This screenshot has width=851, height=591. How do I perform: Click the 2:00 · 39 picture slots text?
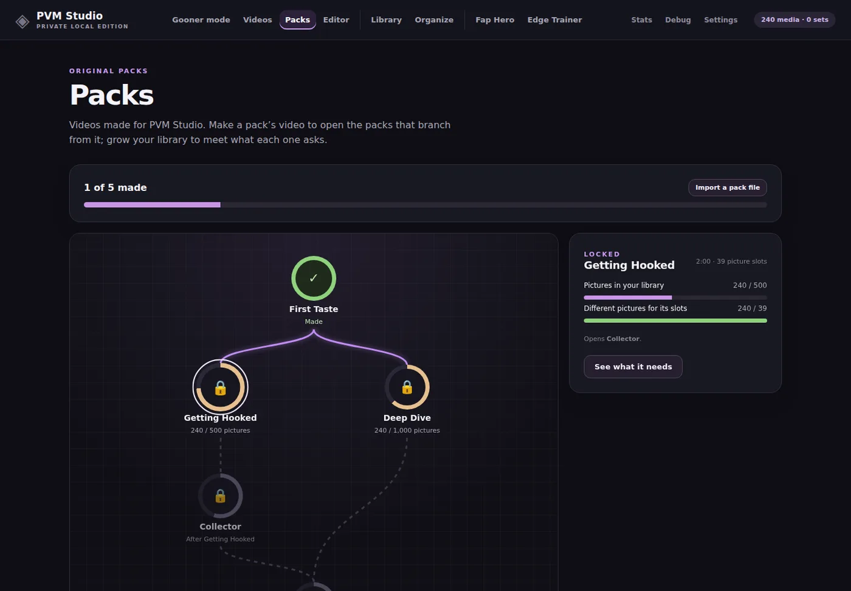pyautogui.click(x=731, y=261)
